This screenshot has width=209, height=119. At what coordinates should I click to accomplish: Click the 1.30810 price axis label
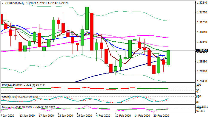tap(202, 32)
